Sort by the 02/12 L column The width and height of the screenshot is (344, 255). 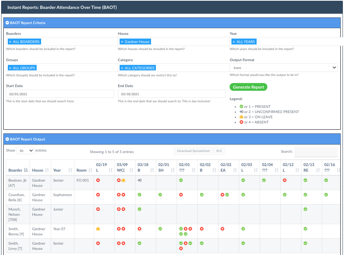(291, 168)
